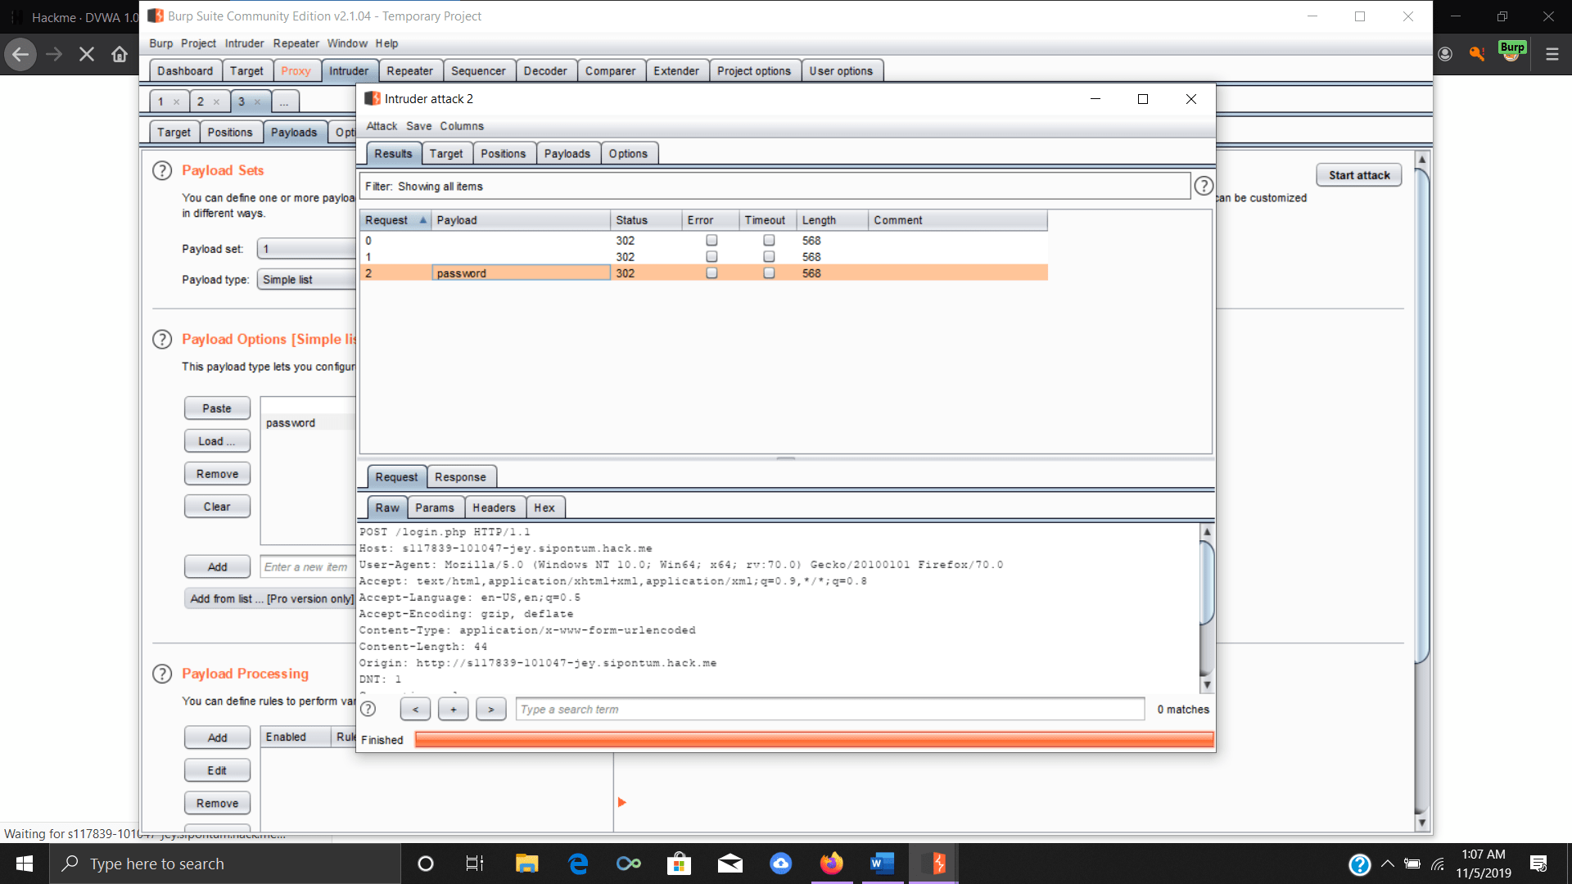Open Microsoft Store from taskbar
1572x884 pixels.
click(679, 864)
